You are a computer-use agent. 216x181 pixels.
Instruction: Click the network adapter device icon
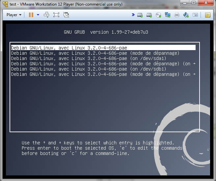click(x=168, y=15)
